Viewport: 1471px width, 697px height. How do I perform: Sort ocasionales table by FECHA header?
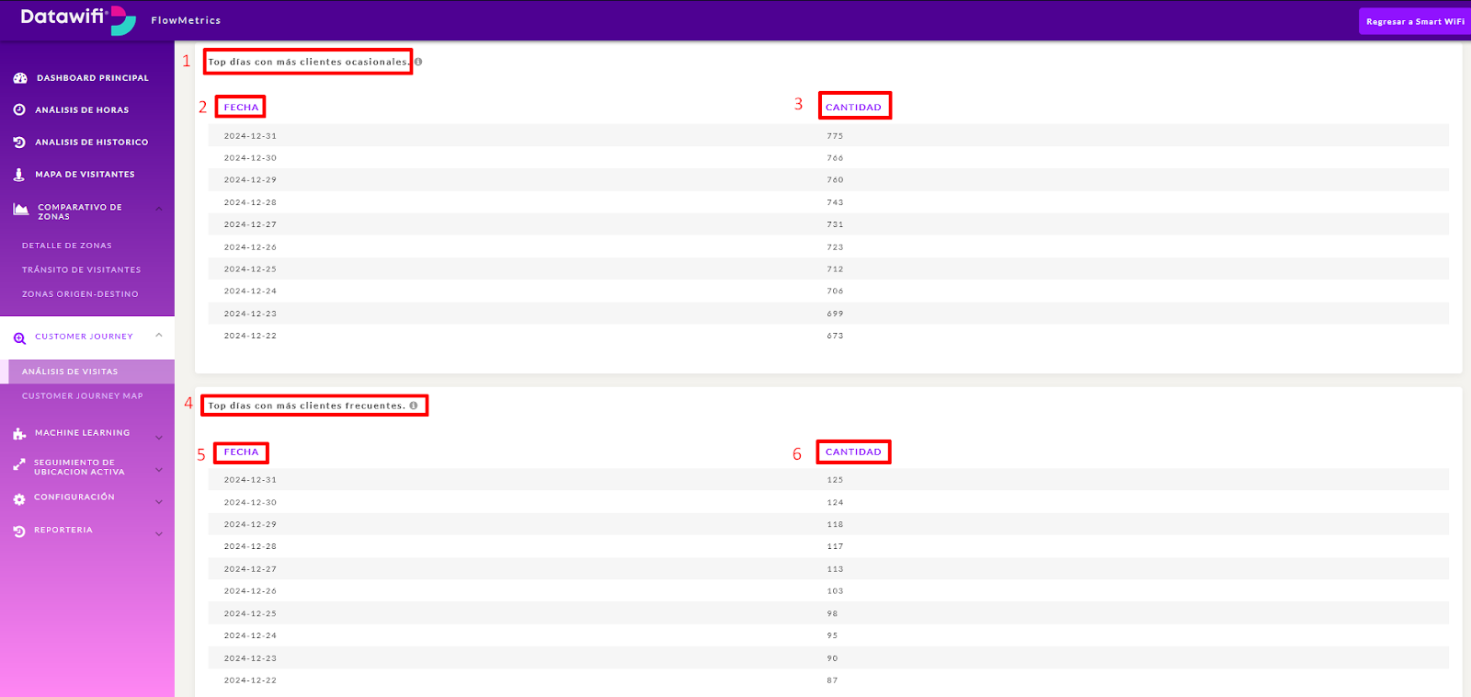241,108
